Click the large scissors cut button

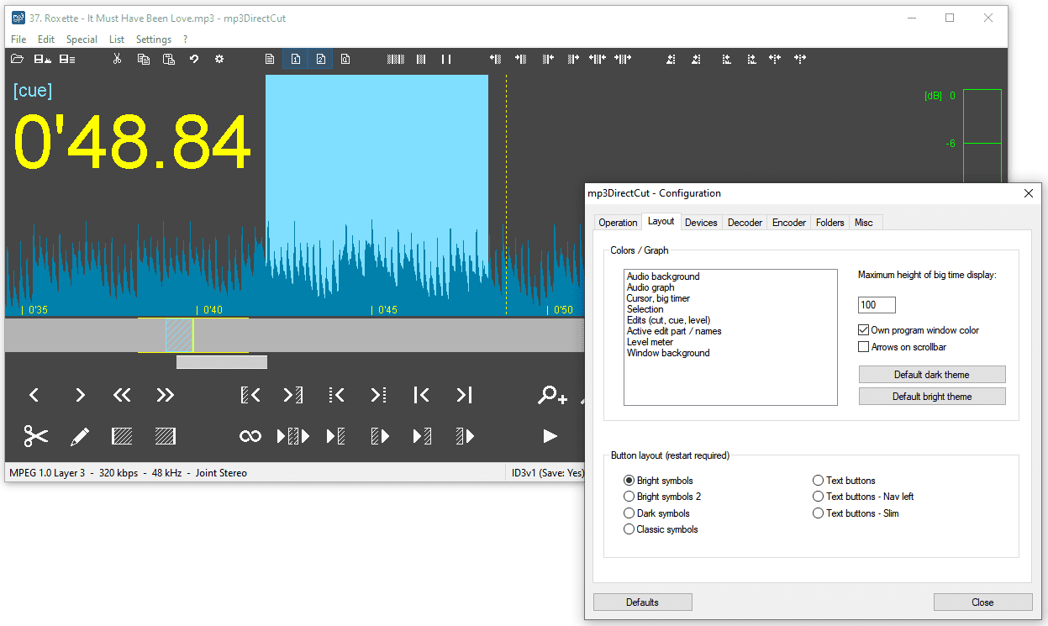point(35,435)
